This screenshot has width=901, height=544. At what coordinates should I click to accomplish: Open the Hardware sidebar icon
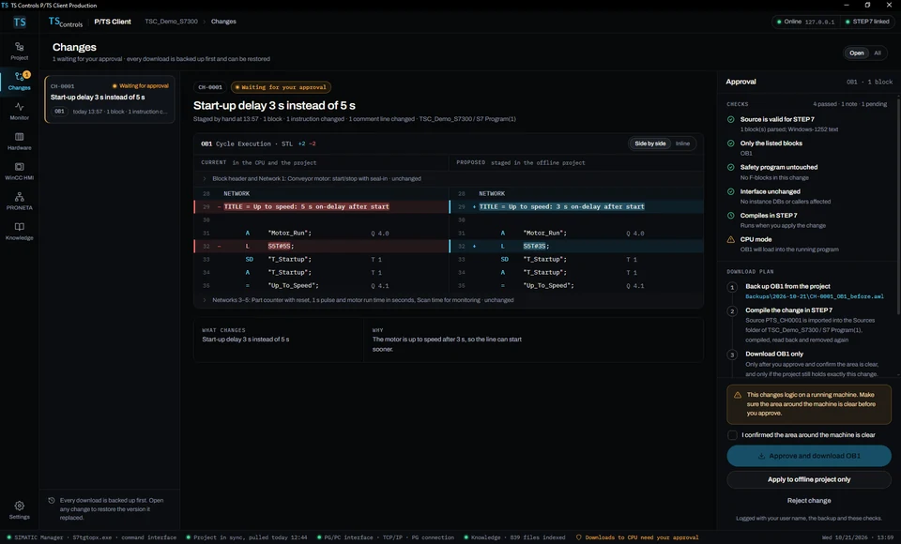(x=19, y=141)
